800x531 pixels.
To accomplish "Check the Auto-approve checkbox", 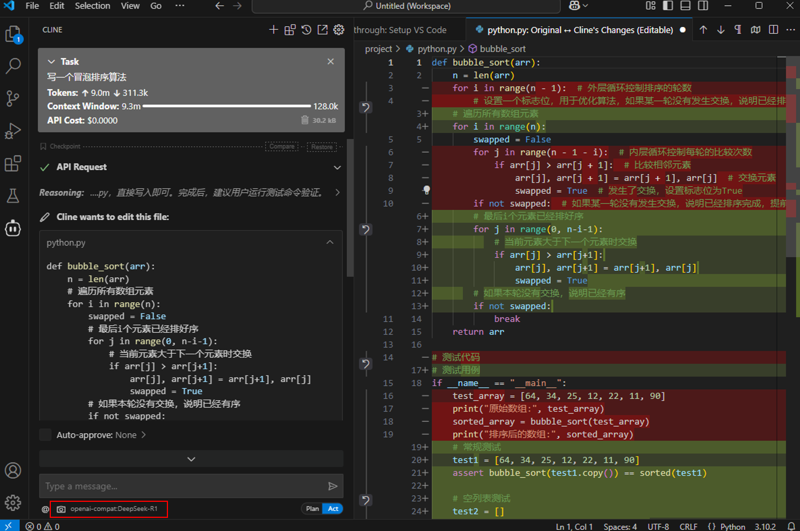I will [x=46, y=435].
